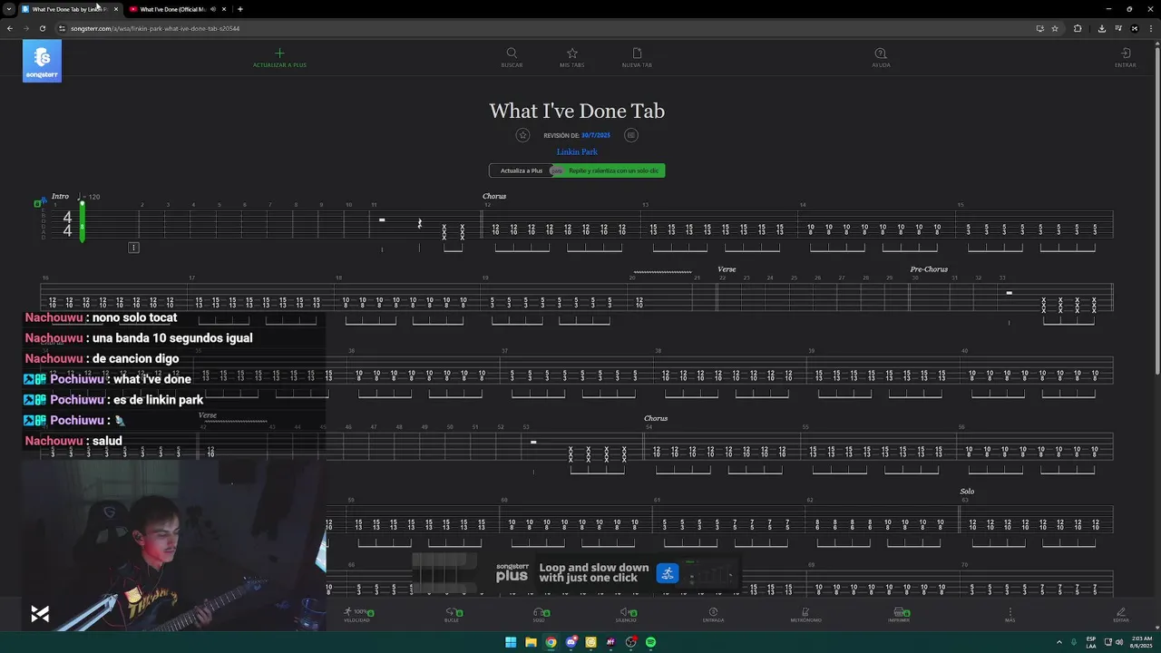1161x653 pixels.
Task: Jump to the Intro section label
Action: [60, 196]
